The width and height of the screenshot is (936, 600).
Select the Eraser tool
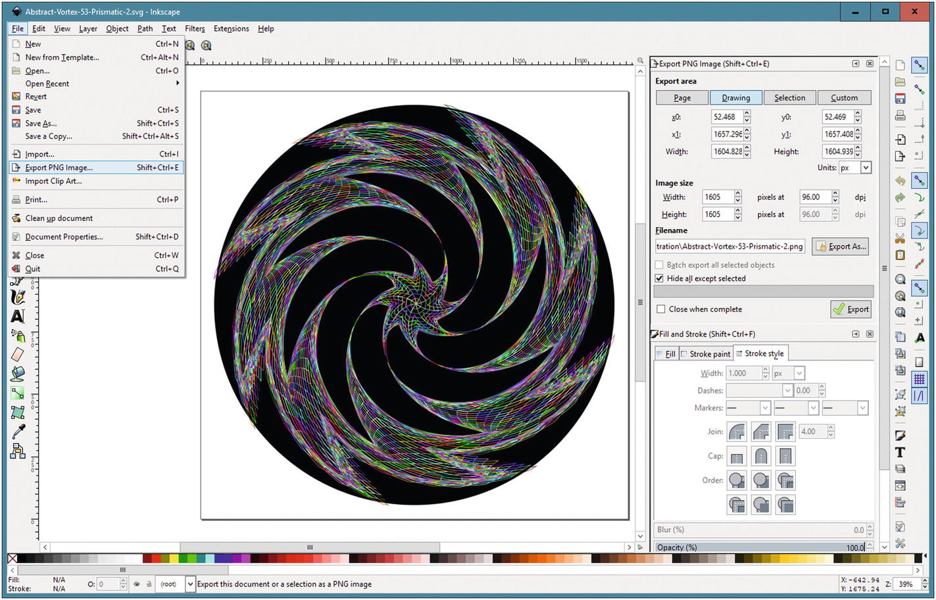[x=18, y=355]
